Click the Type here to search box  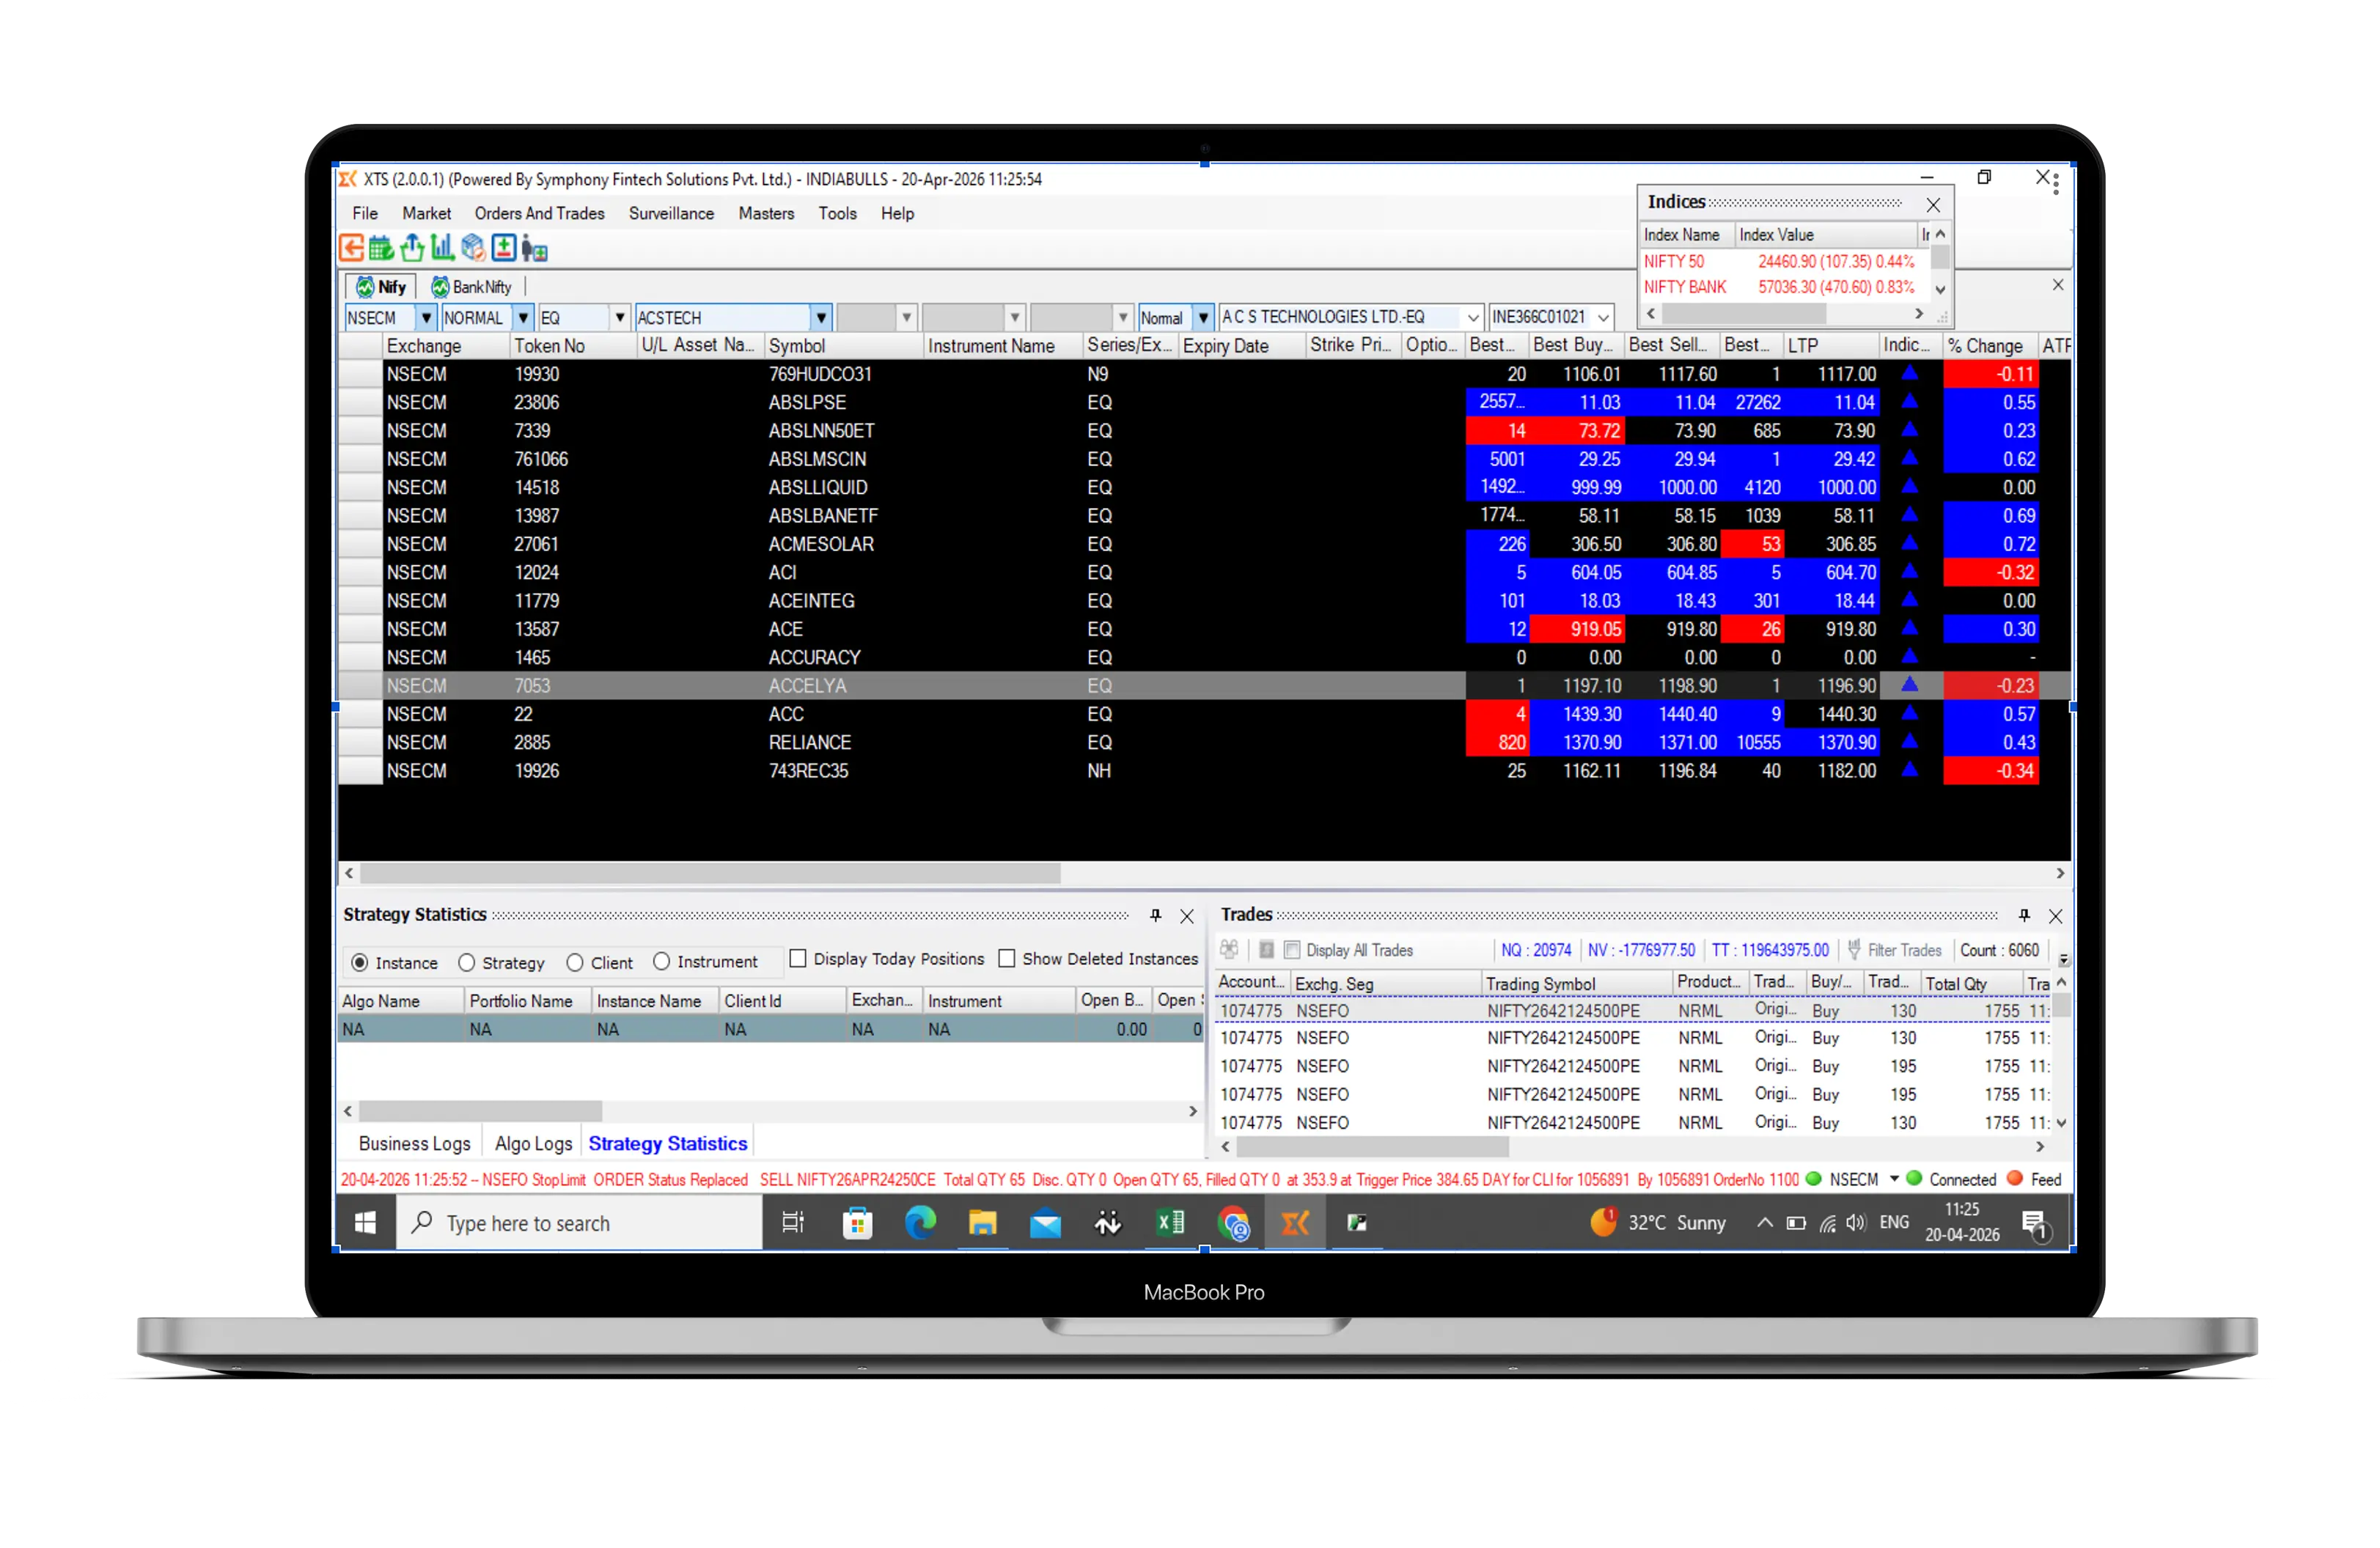click(580, 1223)
